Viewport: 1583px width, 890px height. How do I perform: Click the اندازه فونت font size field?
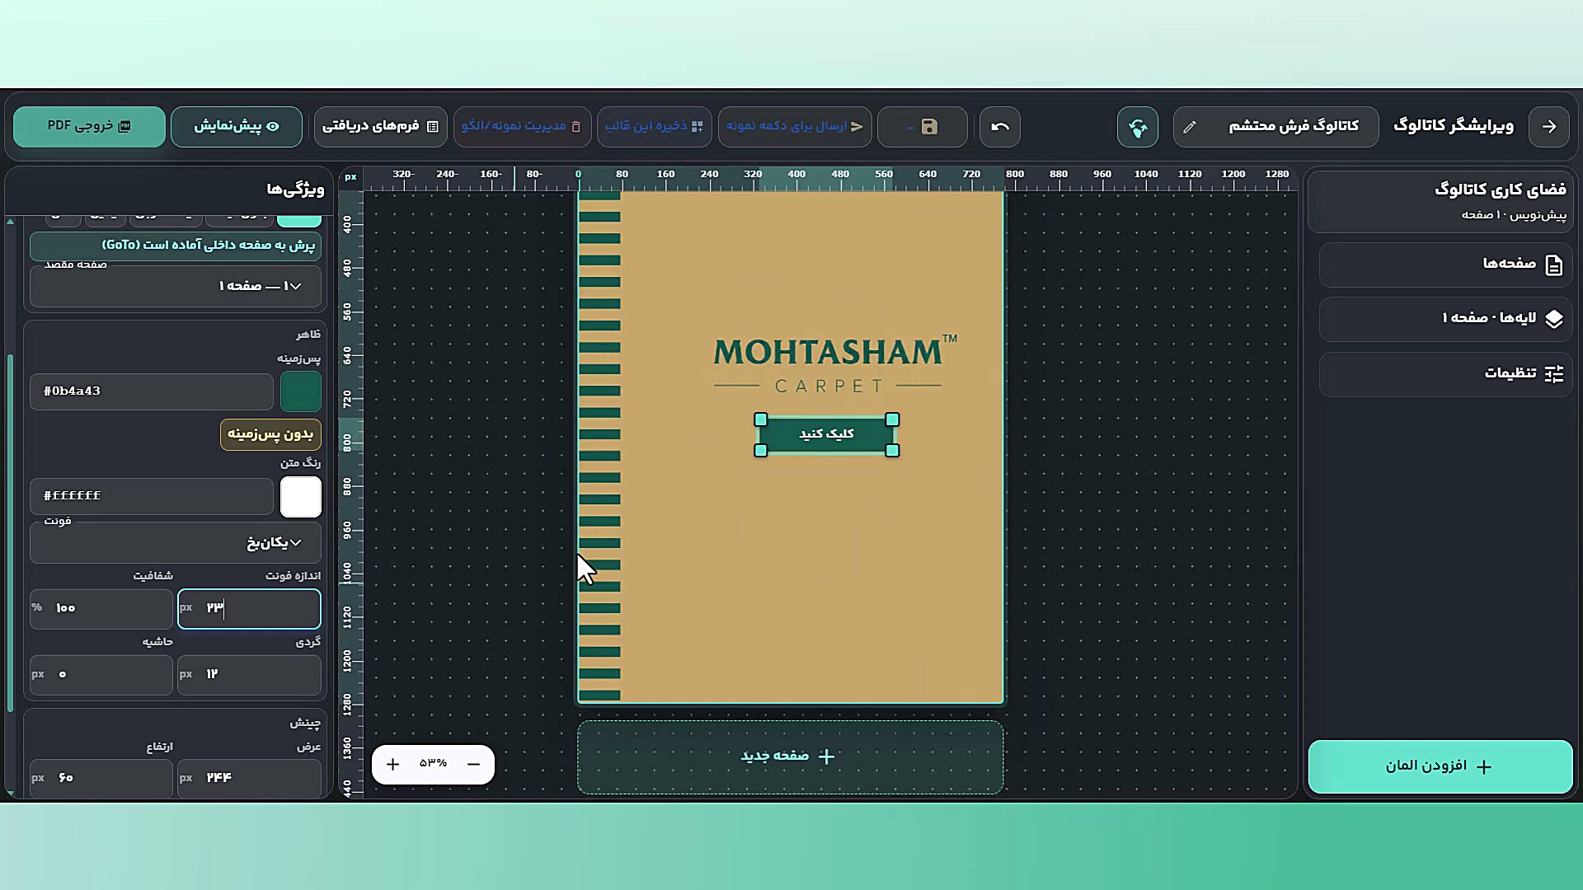[x=249, y=608]
